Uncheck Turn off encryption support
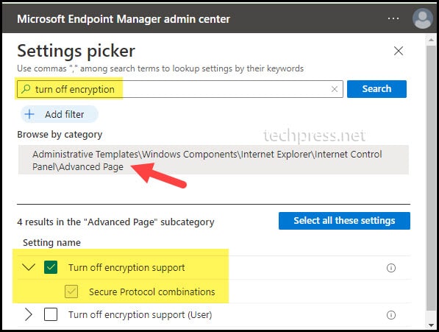Viewport: 439px width, 332px height. click(51, 267)
